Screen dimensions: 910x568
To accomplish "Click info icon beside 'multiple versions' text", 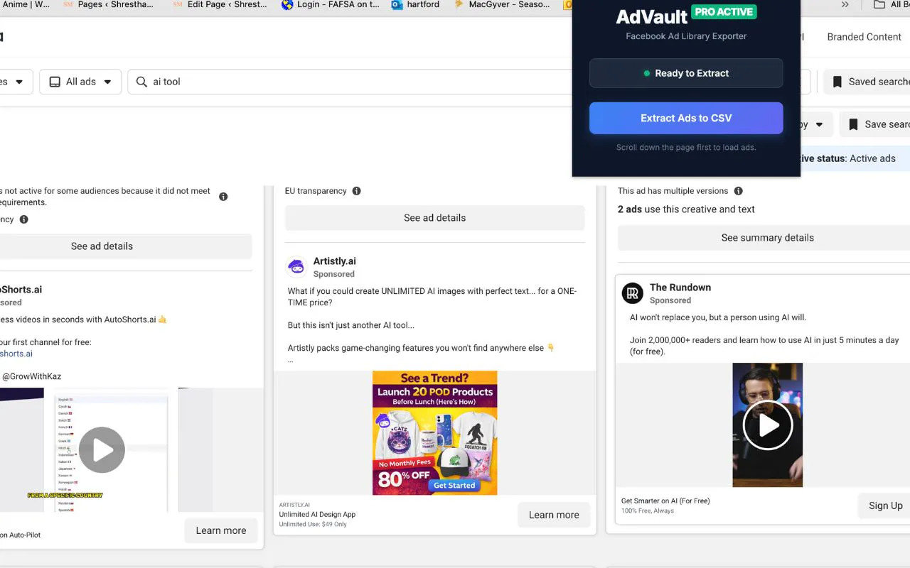I will [738, 191].
